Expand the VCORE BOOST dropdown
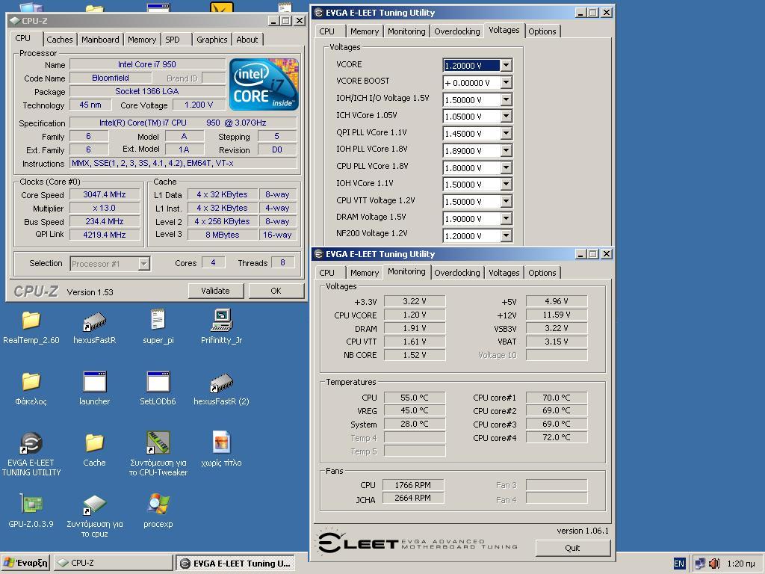 [507, 82]
